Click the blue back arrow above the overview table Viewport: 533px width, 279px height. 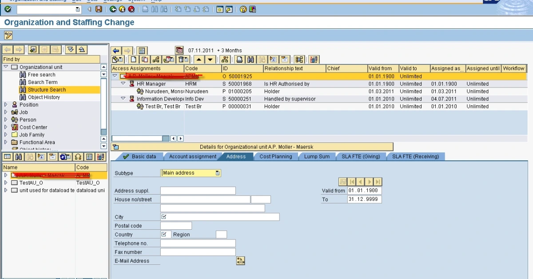[116, 51]
